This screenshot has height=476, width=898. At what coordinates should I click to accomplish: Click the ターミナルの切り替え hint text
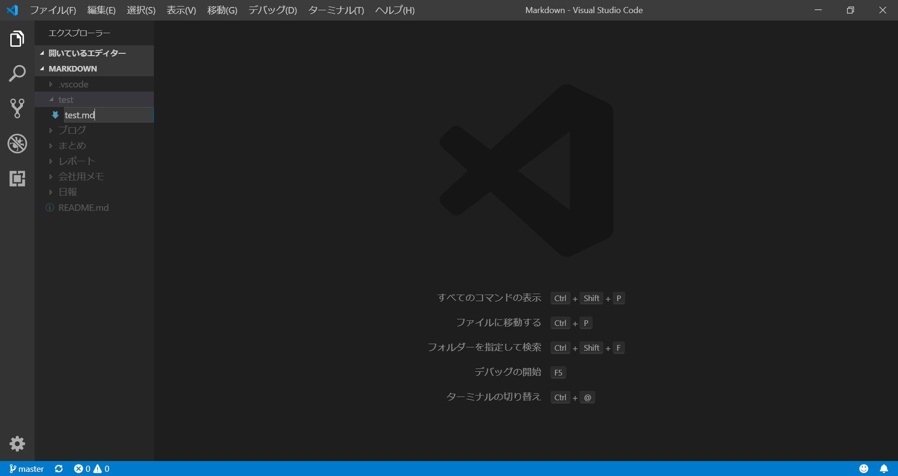pos(493,397)
